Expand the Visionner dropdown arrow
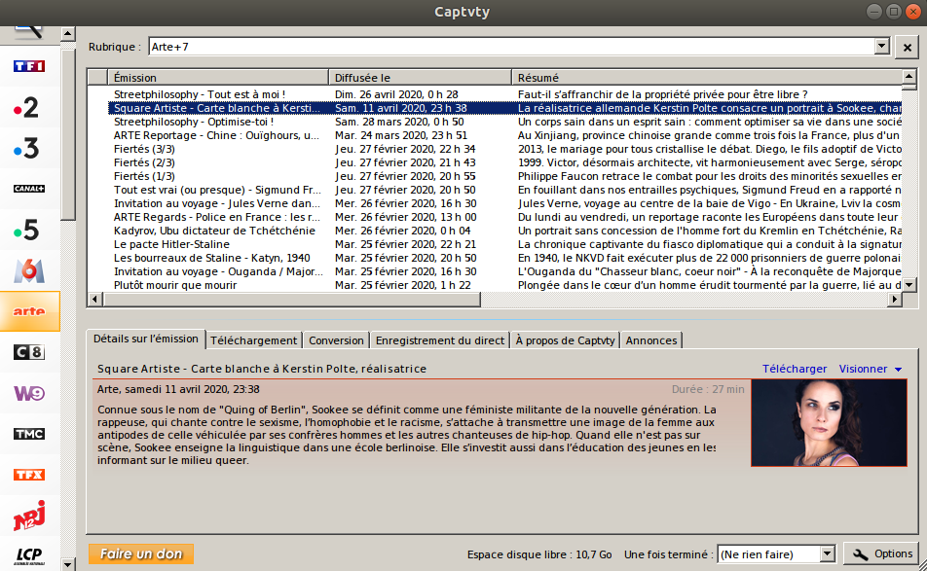Image resolution: width=927 pixels, height=571 pixels. tap(898, 369)
